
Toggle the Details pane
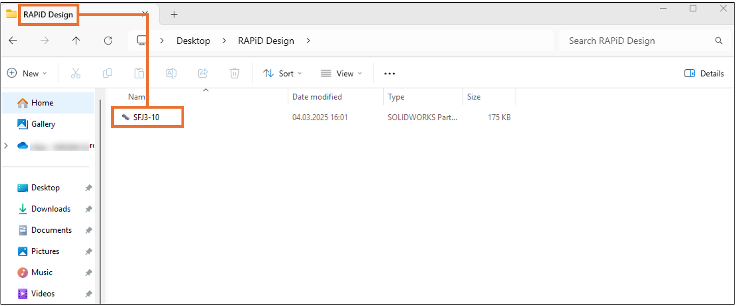[704, 73]
